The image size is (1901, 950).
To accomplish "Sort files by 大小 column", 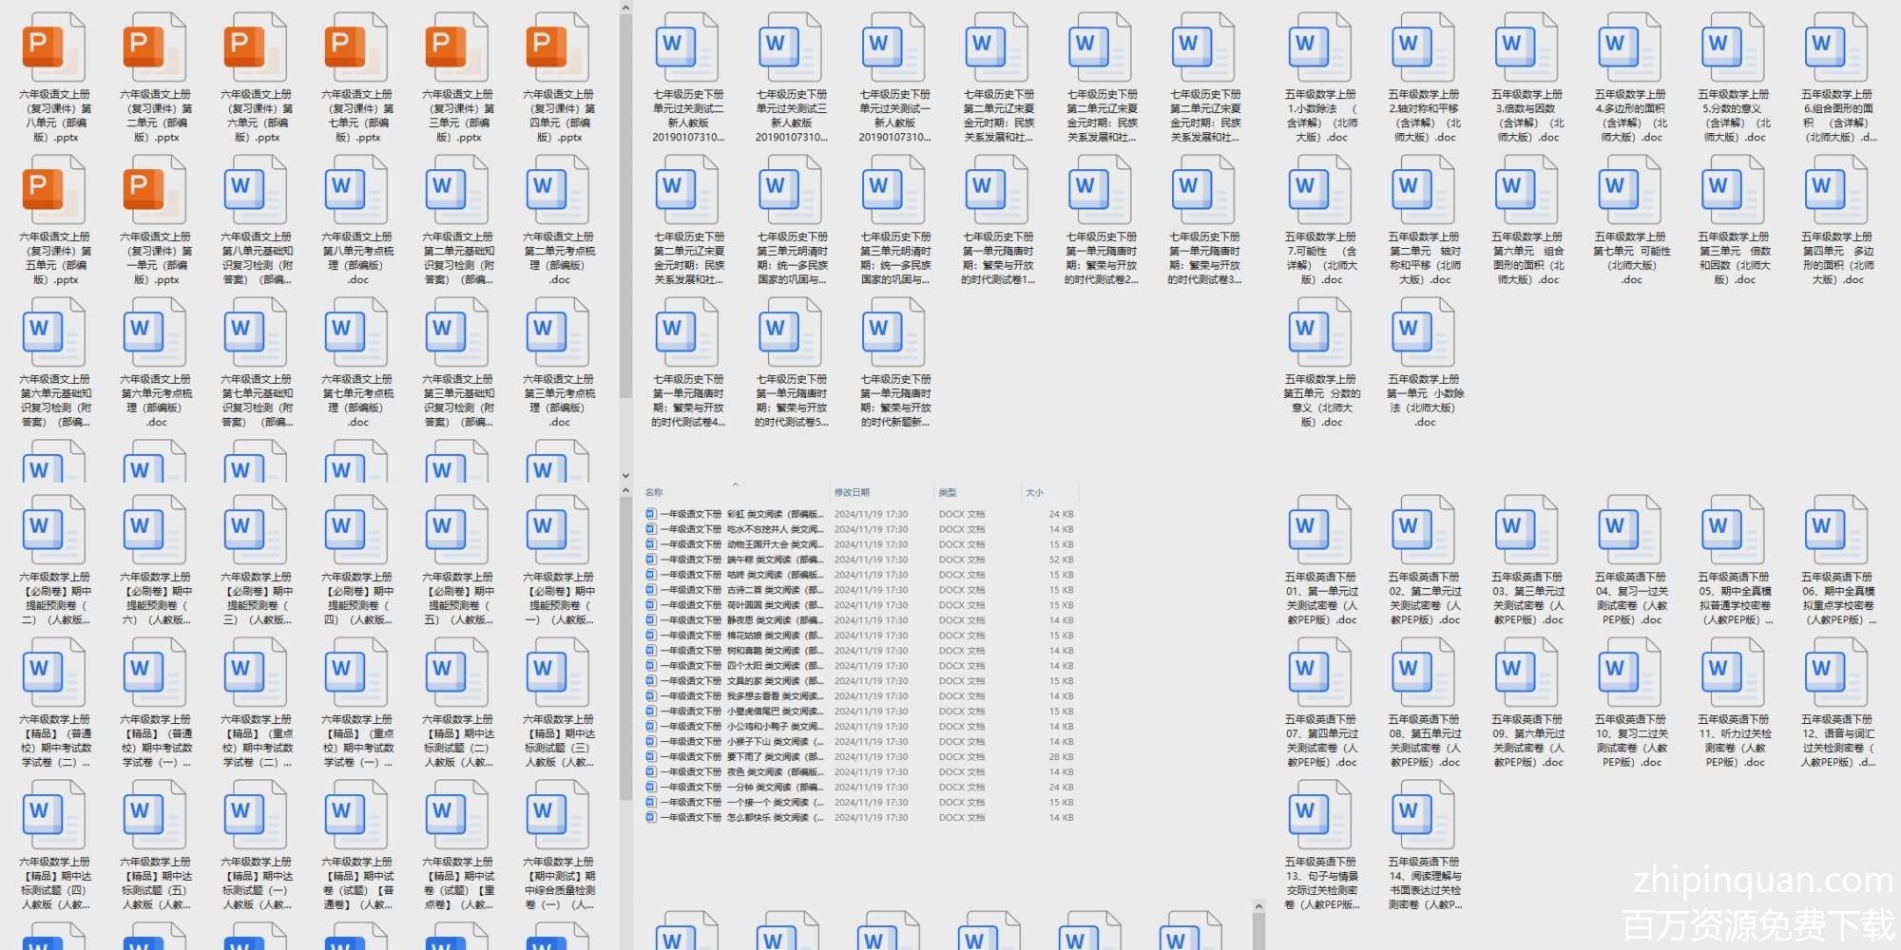I will 1034,492.
